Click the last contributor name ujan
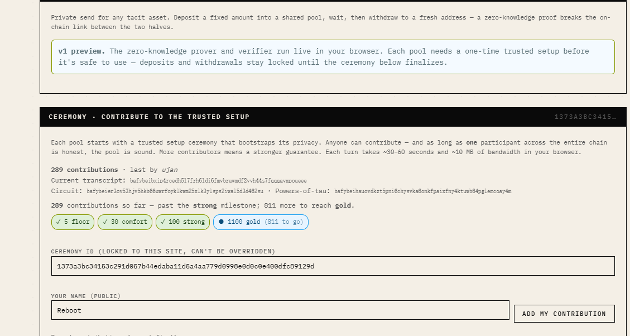630x336 pixels. coord(170,170)
